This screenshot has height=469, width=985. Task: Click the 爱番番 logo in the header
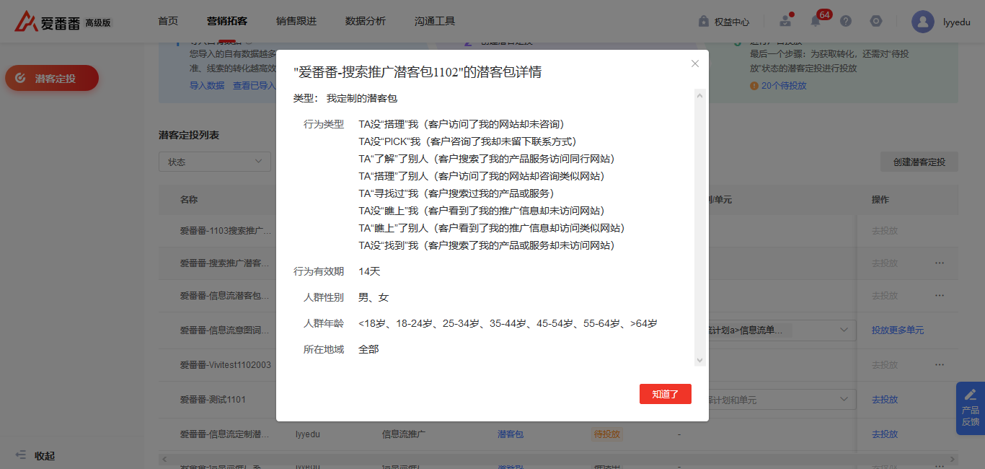(x=48, y=22)
